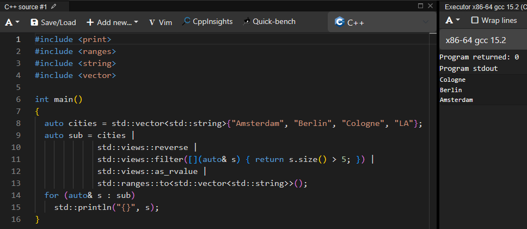The width and height of the screenshot is (527, 229).
Task: Enable the Wrap lines checkbox
Action: 475,20
